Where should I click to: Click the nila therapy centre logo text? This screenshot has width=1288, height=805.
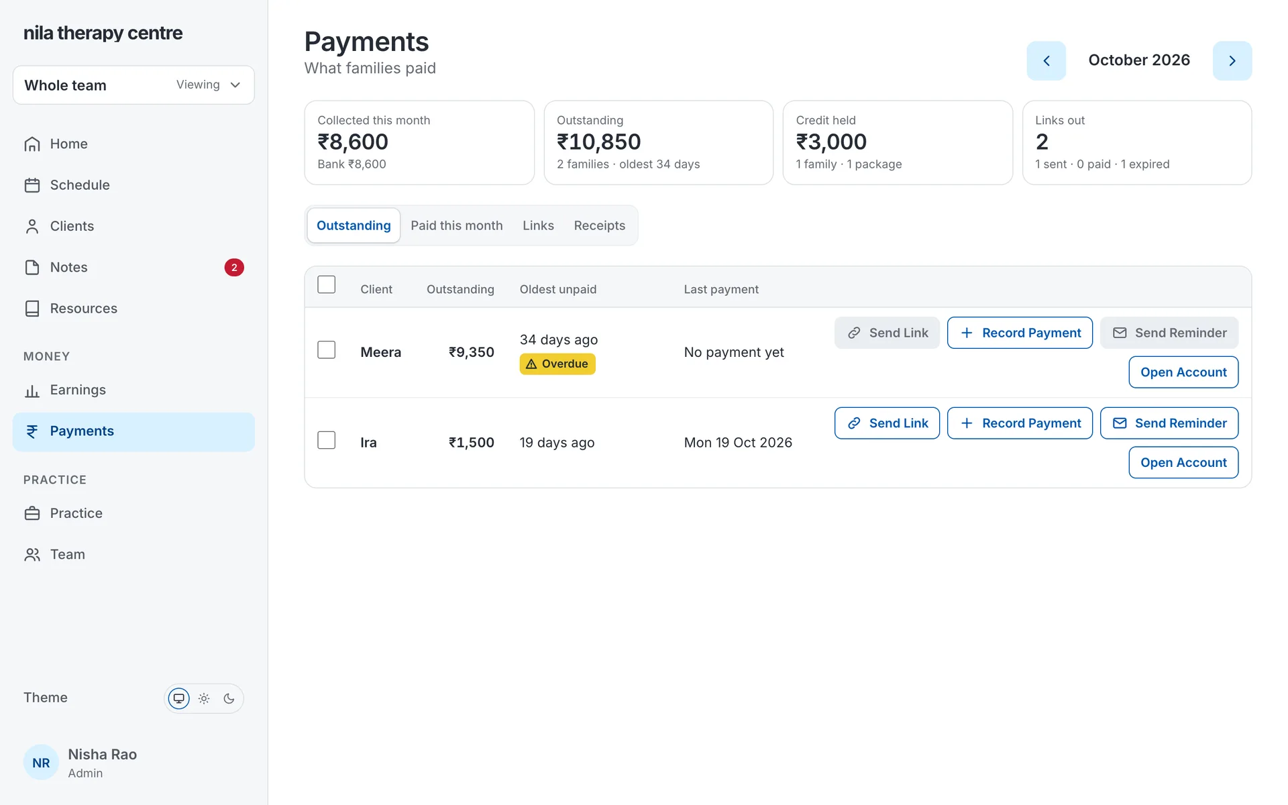[x=103, y=33]
